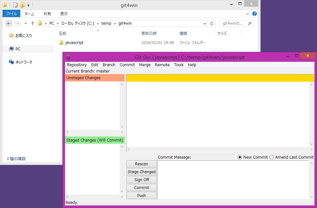Open the Remote menu
317x208 pixels.
[x=162, y=65]
